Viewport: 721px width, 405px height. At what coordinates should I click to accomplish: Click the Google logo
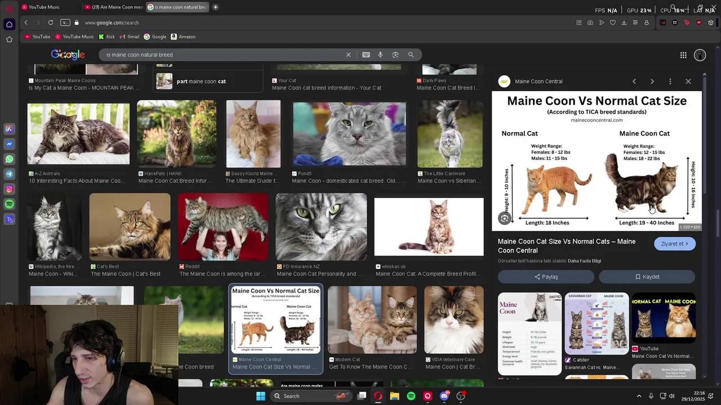click(x=68, y=55)
